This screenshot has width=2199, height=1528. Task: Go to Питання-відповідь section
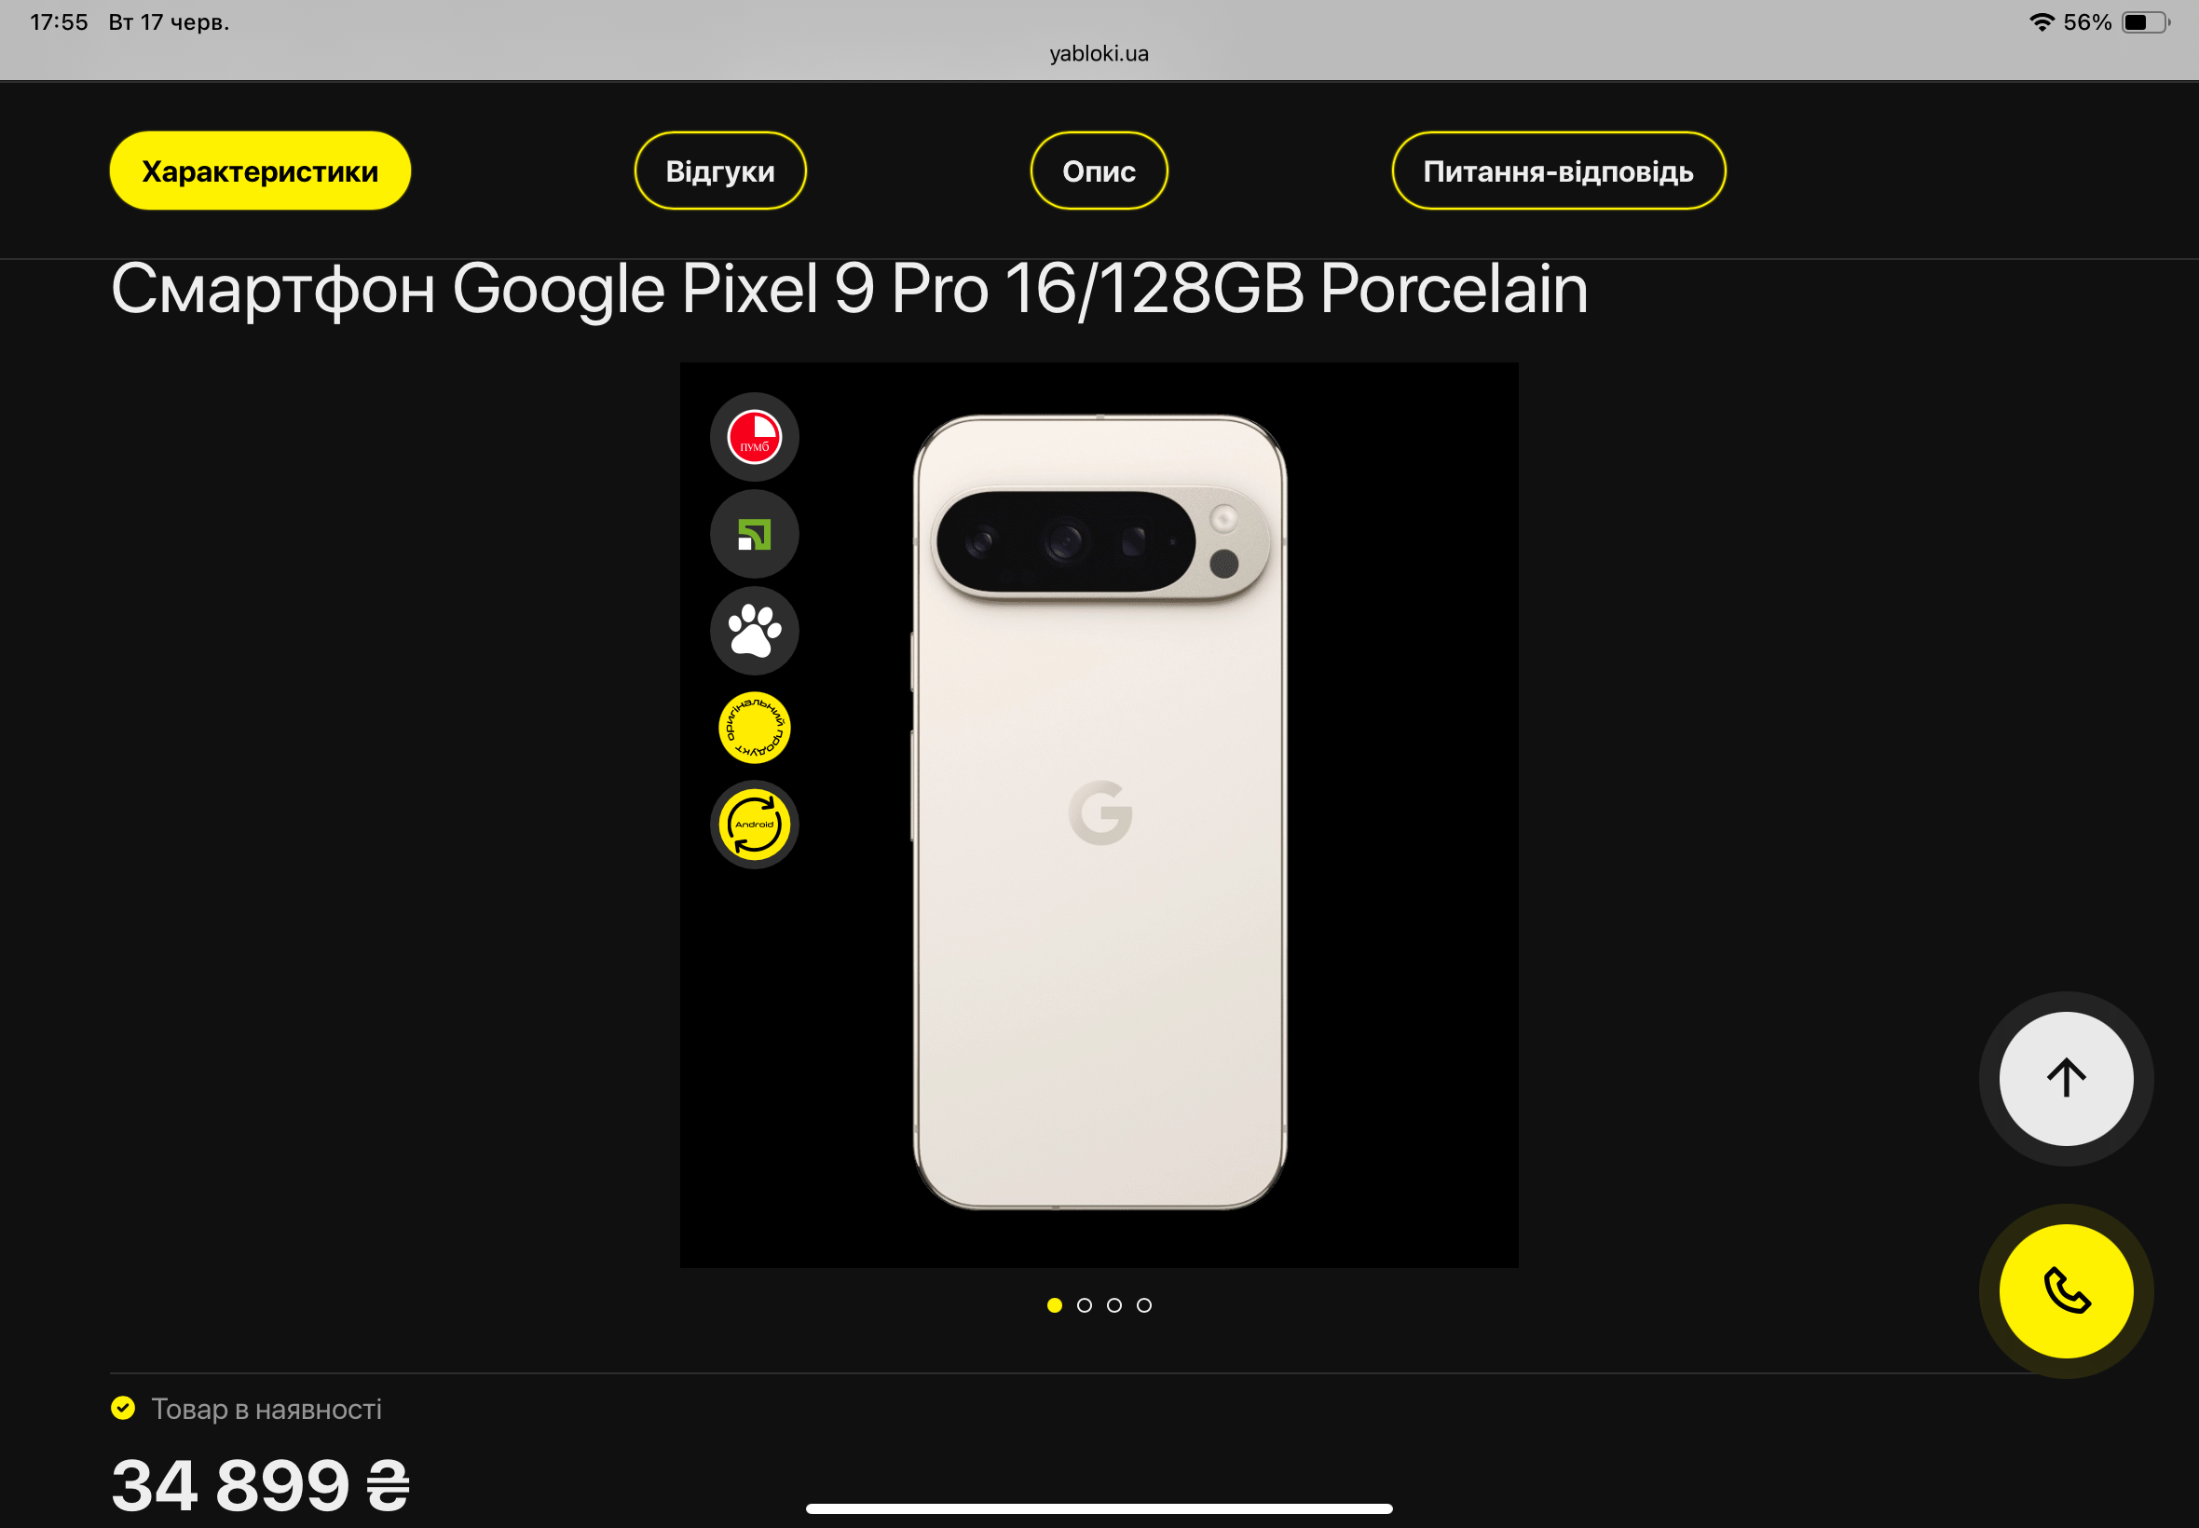[x=1559, y=171]
